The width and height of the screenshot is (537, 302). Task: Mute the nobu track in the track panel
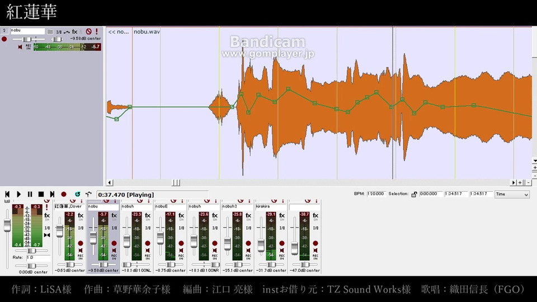pyautogui.click(x=89, y=31)
